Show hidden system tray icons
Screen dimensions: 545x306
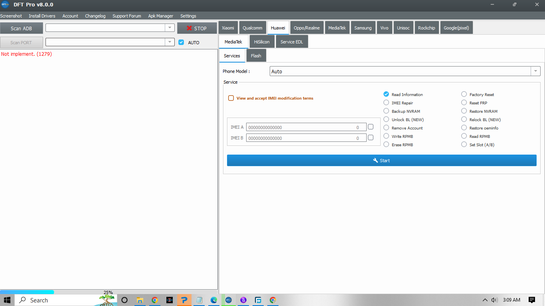[x=485, y=300]
